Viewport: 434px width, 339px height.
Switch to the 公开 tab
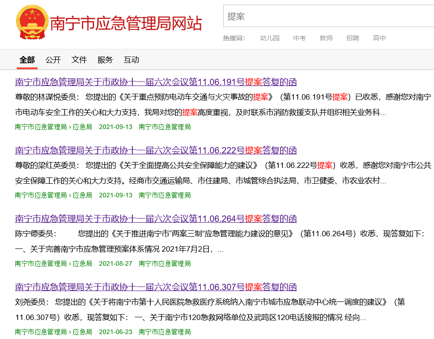(x=53, y=60)
